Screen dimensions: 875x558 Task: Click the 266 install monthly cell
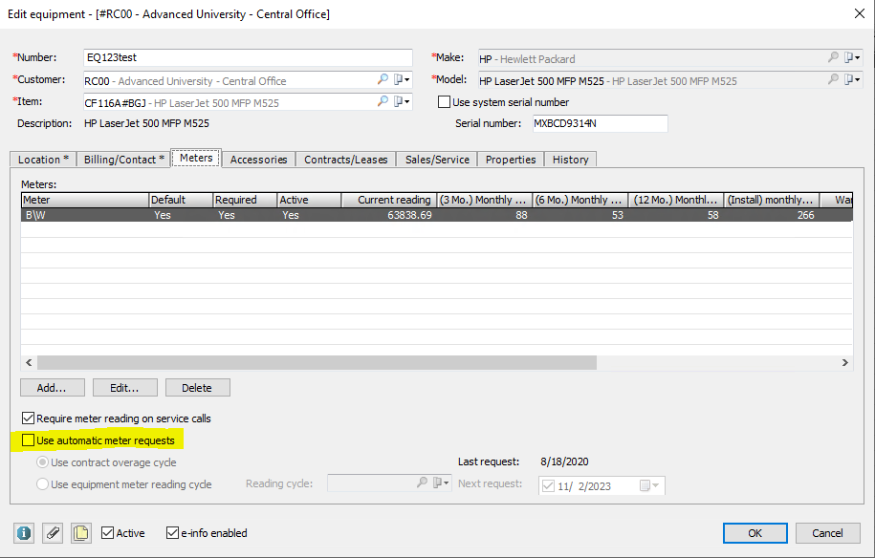click(806, 215)
